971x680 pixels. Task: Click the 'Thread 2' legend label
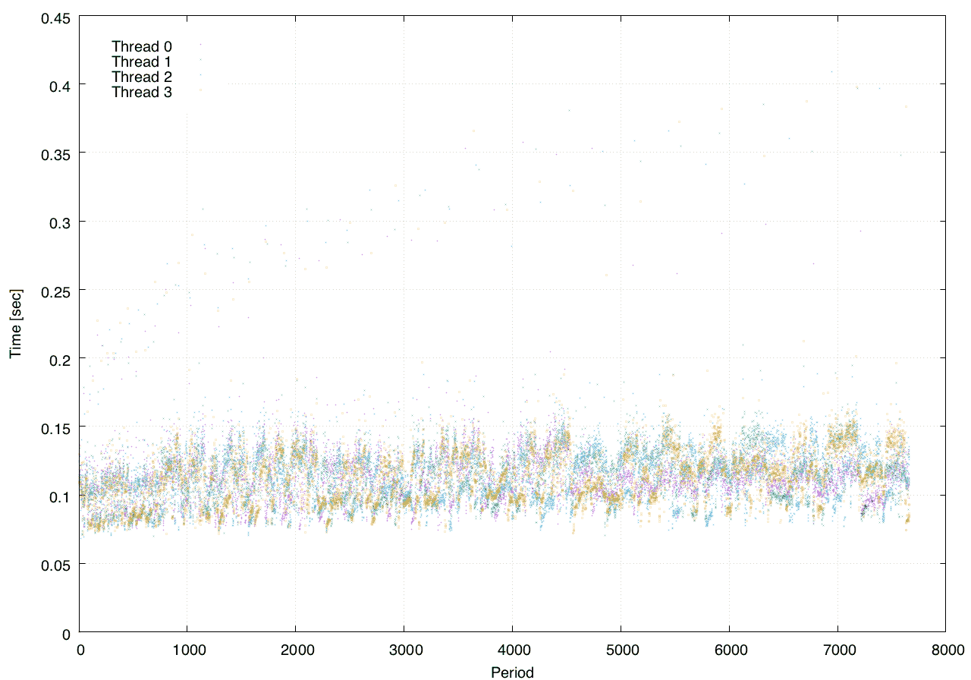point(142,77)
